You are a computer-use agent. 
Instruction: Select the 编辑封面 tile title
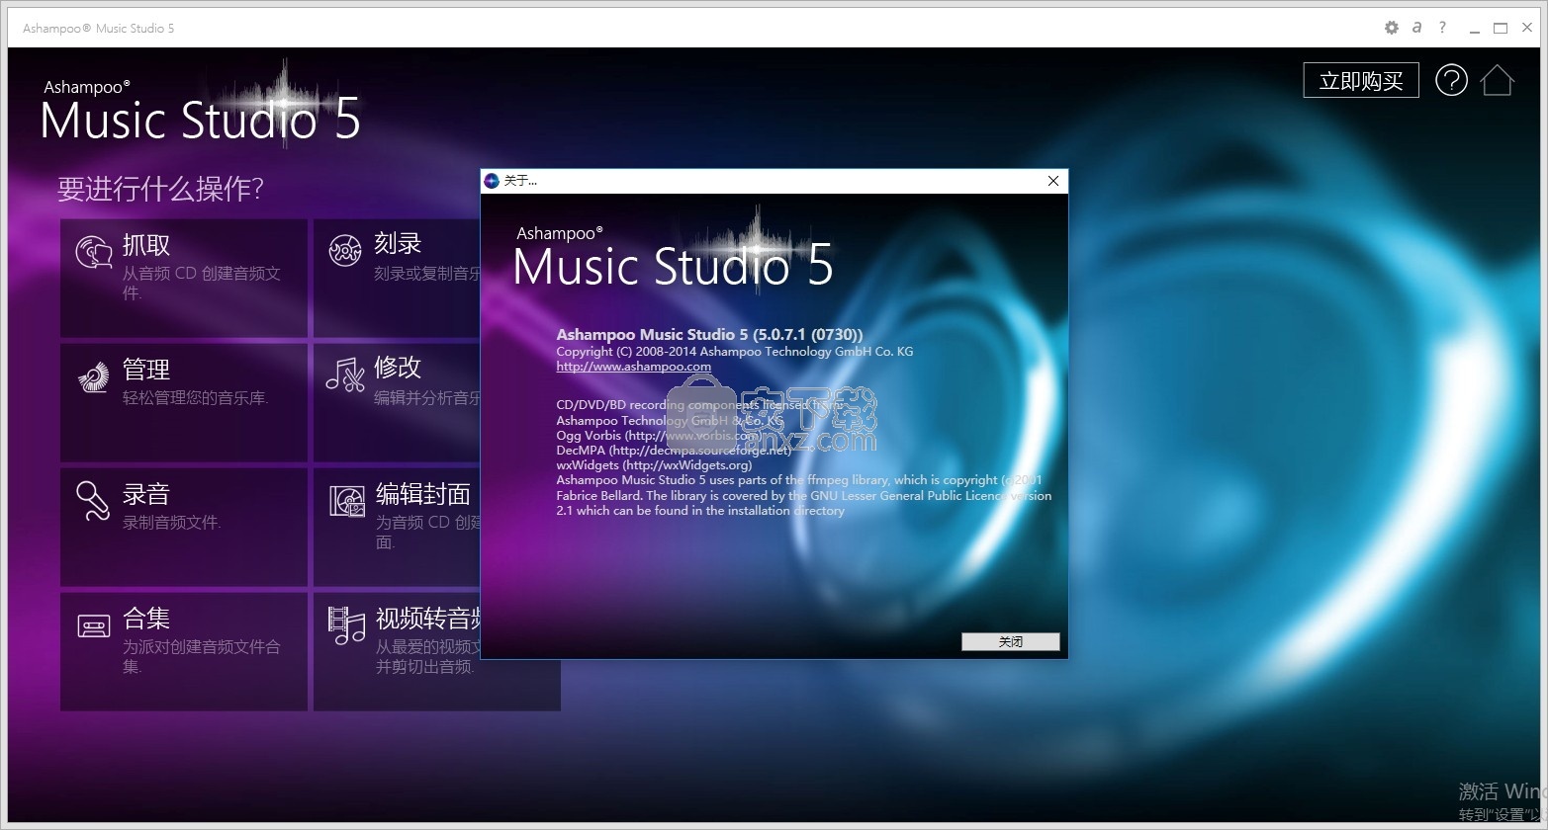coord(423,494)
